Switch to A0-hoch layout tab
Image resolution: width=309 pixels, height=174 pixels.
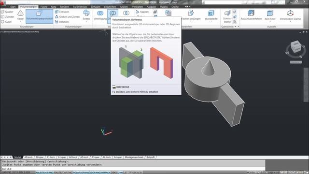28,157
